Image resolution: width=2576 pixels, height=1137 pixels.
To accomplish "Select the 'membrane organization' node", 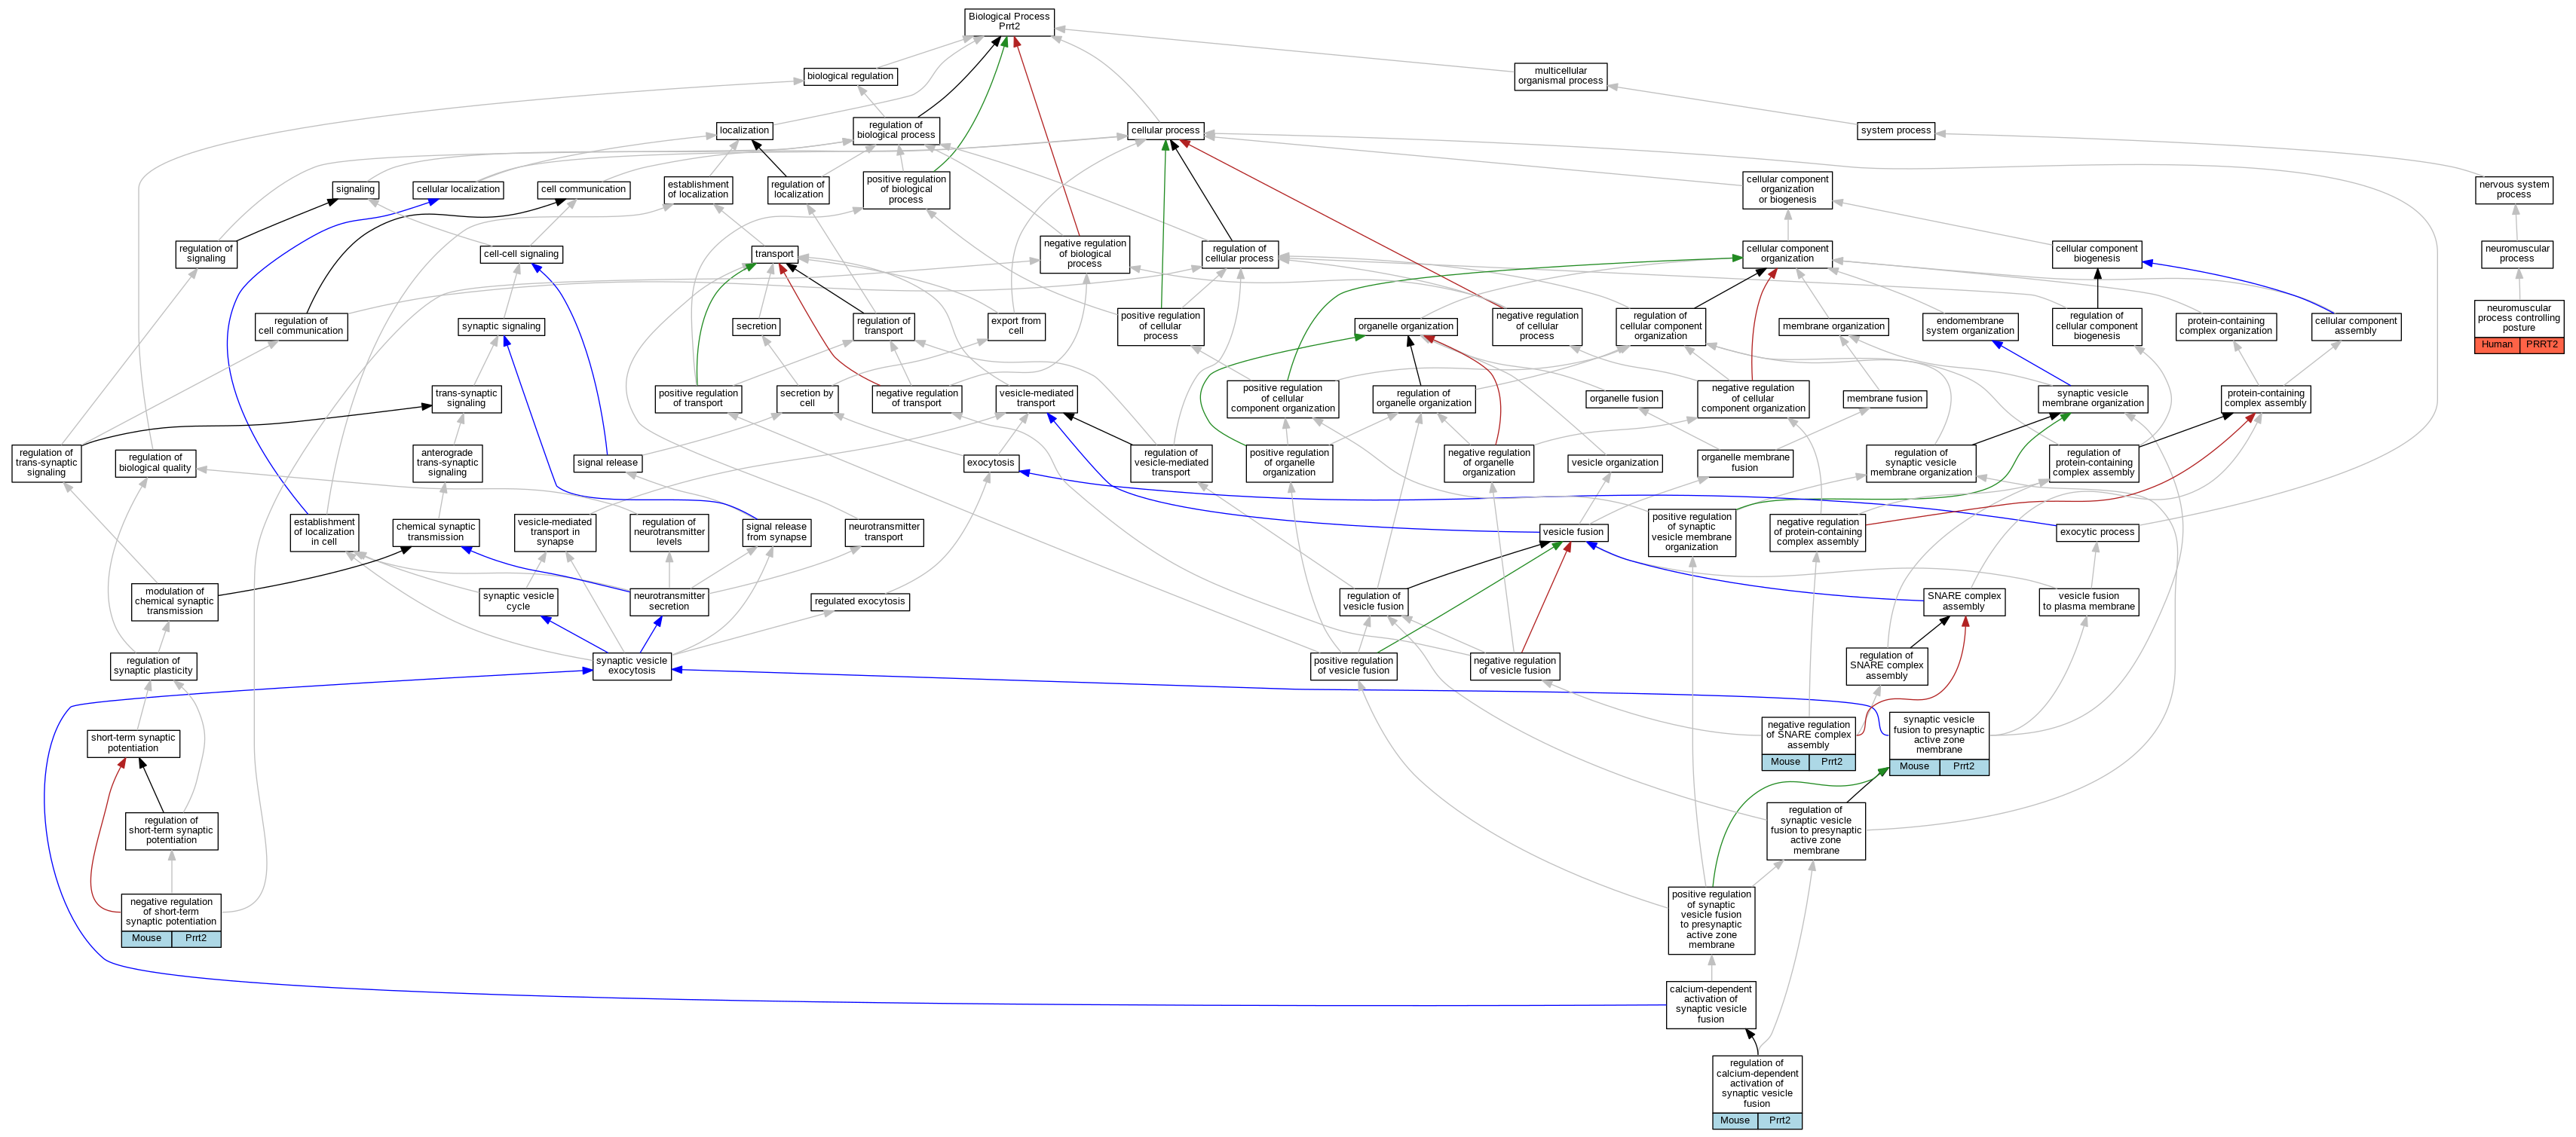I will pyautogui.click(x=1834, y=327).
